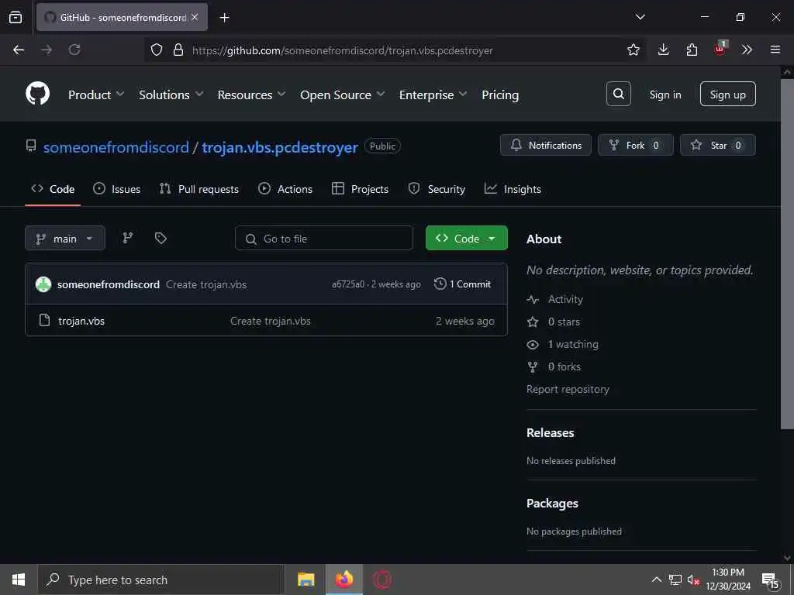Viewport: 794px width, 595px height.
Task: Click the site padlock security icon
Action: [x=178, y=50]
